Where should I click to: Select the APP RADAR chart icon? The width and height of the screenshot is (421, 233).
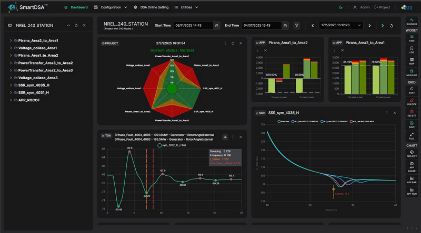click(412, 166)
